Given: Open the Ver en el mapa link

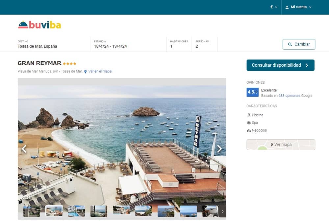Looking at the screenshot, I should pyautogui.click(x=100, y=71).
